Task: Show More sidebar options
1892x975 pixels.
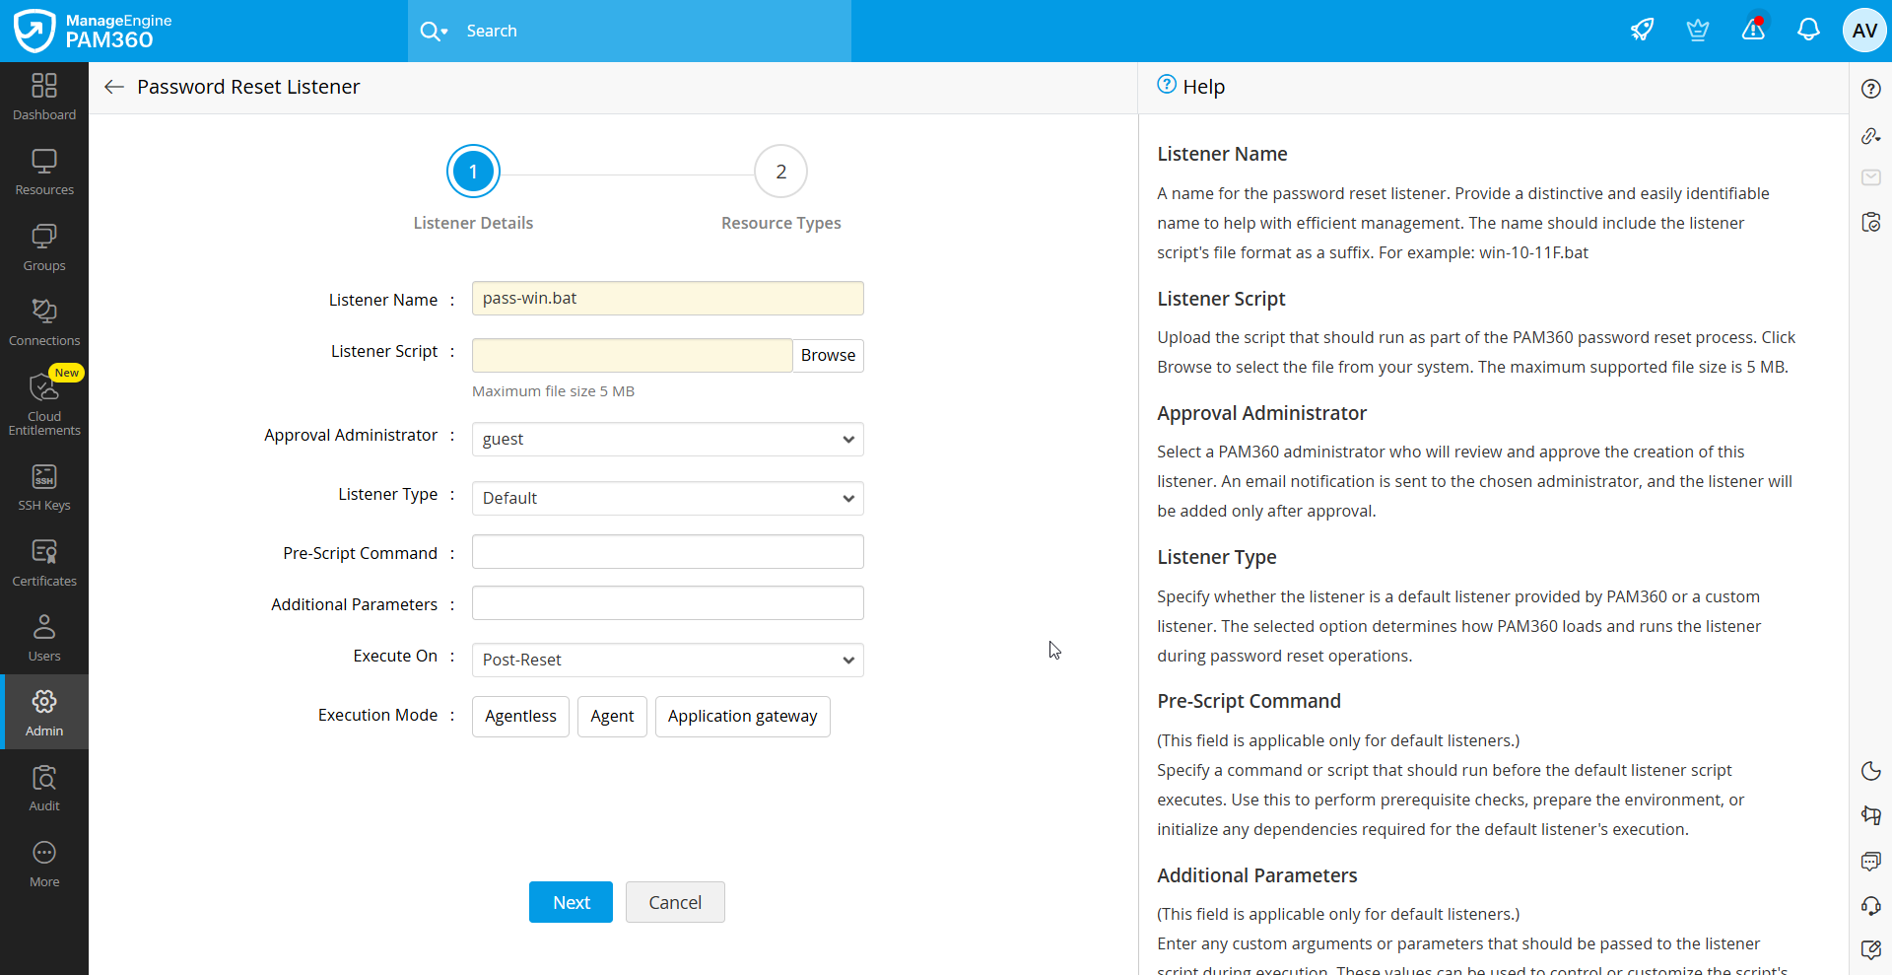Action: pyautogui.click(x=44, y=864)
